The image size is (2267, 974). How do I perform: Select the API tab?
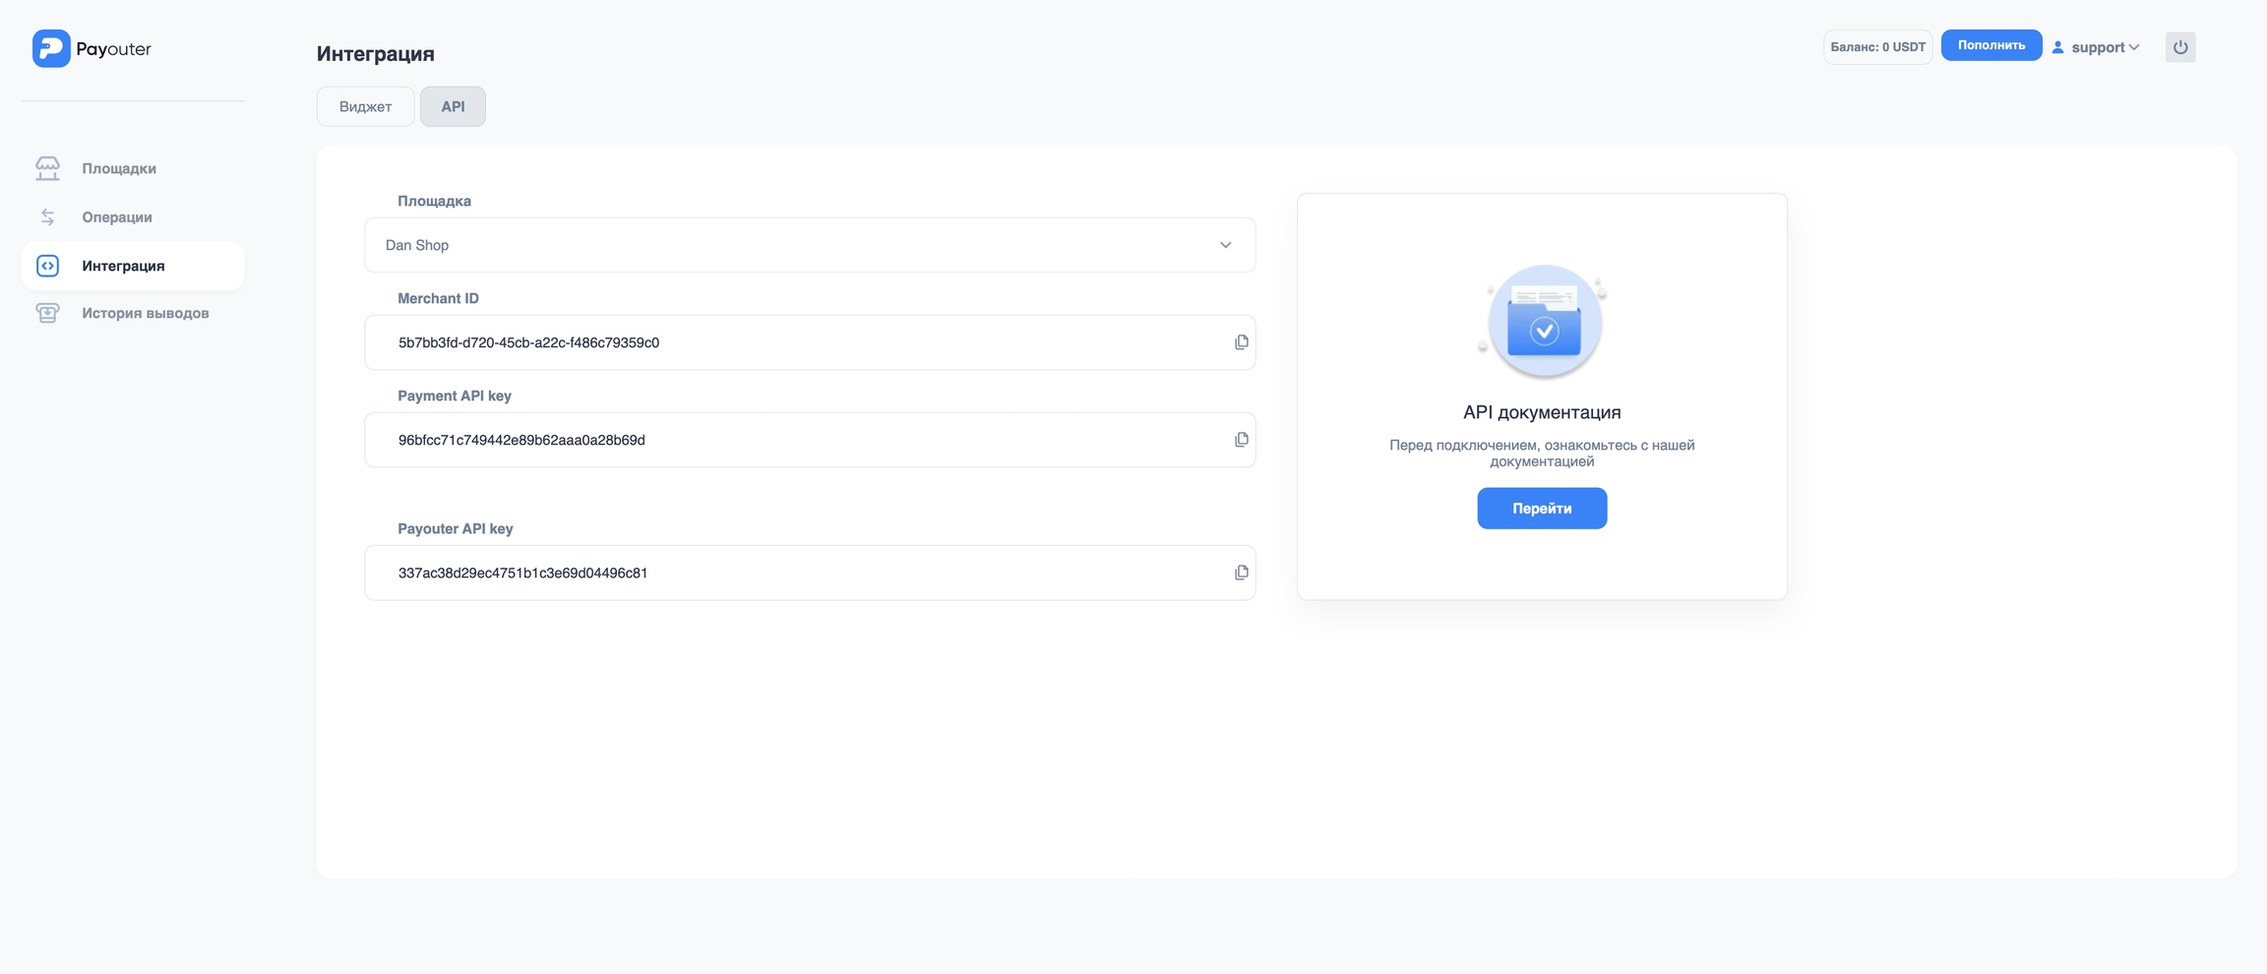(453, 106)
